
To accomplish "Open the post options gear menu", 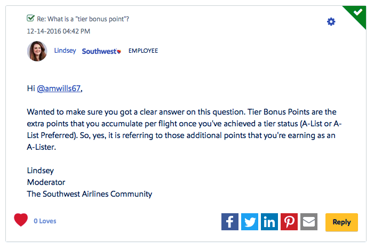I will pos(331,21).
